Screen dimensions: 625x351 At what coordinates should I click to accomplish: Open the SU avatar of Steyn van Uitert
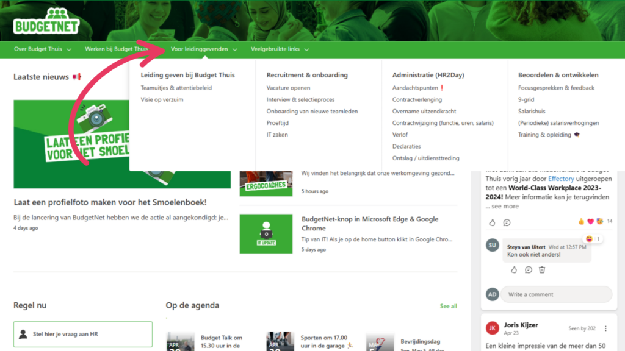(x=493, y=245)
